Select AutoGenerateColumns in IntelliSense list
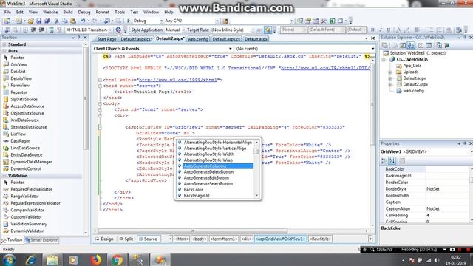This screenshot has height=266, width=473. 218,166
